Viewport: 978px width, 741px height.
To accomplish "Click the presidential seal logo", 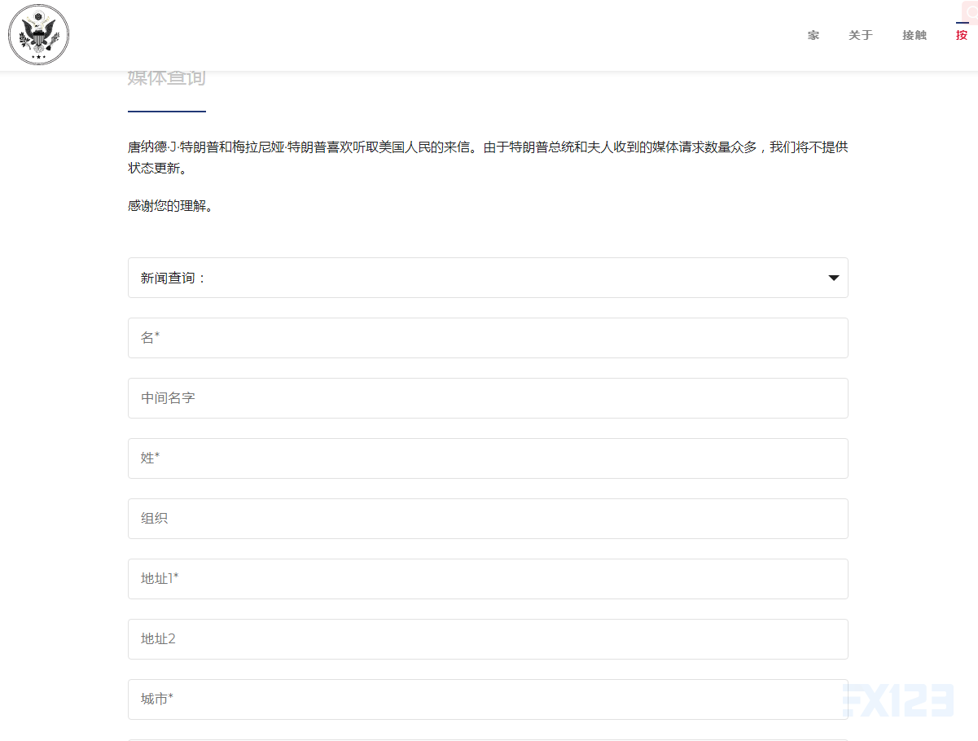I will pyautogui.click(x=38, y=35).
